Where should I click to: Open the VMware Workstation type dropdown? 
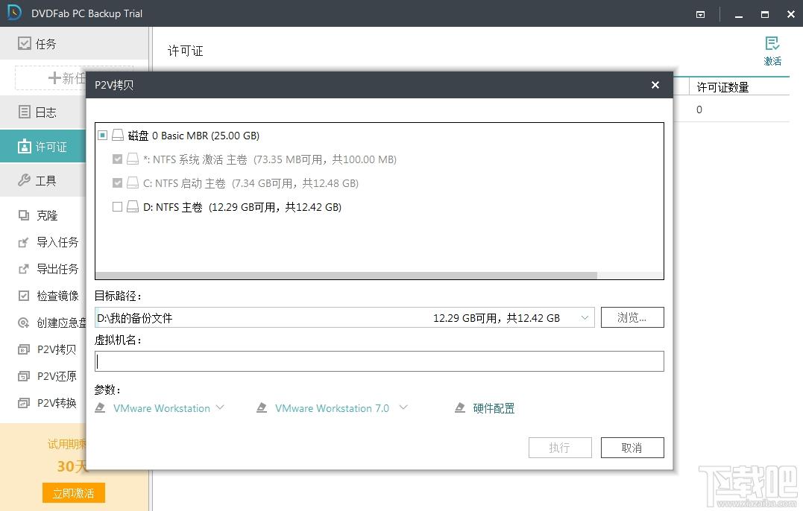[220, 407]
